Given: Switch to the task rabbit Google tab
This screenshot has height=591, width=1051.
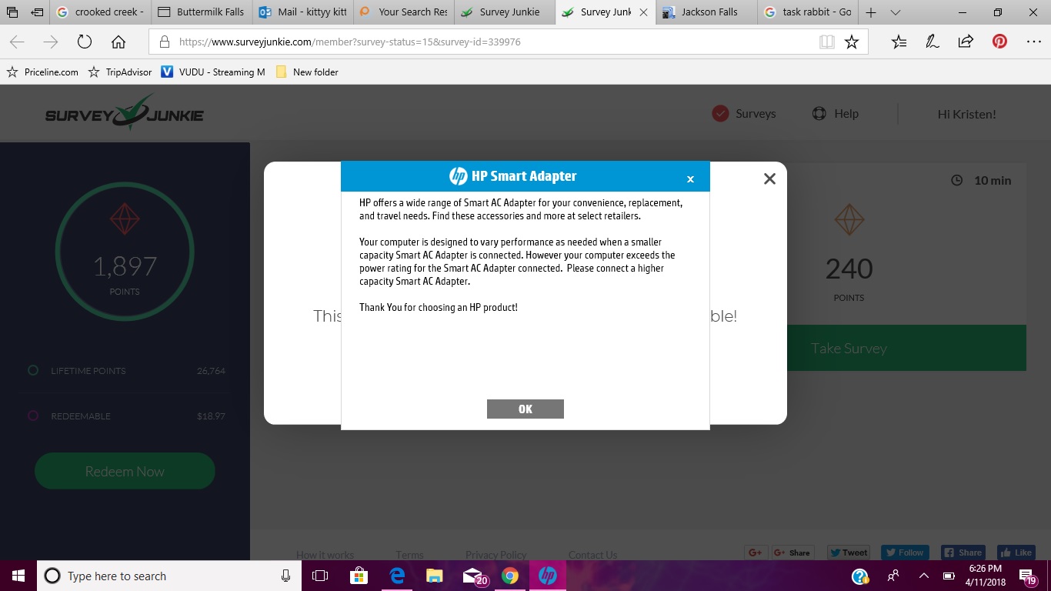Looking at the screenshot, I should pos(807,12).
